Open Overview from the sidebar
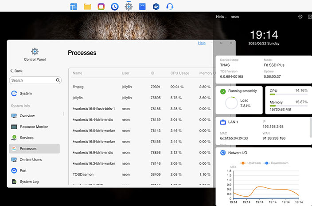This screenshot has width=312, height=206. (27, 116)
